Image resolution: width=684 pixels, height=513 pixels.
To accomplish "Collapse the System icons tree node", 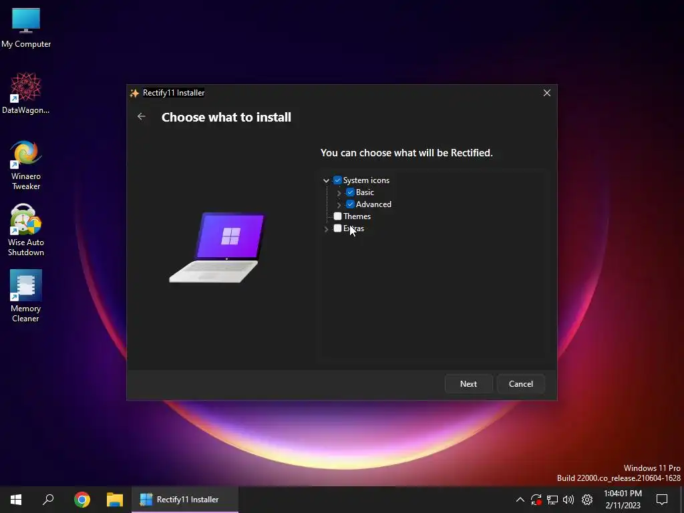I will pyautogui.click(x=326, y=180).
